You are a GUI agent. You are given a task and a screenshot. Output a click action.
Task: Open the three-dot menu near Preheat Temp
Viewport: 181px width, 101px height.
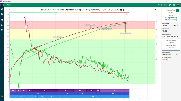[178, 11]
